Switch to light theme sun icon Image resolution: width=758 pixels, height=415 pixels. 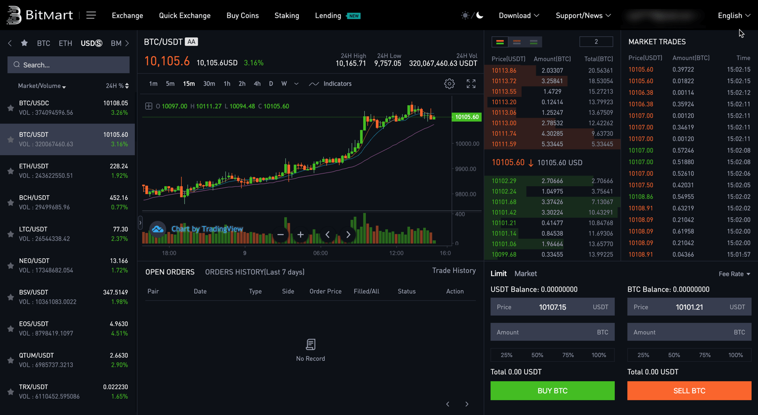465,15
